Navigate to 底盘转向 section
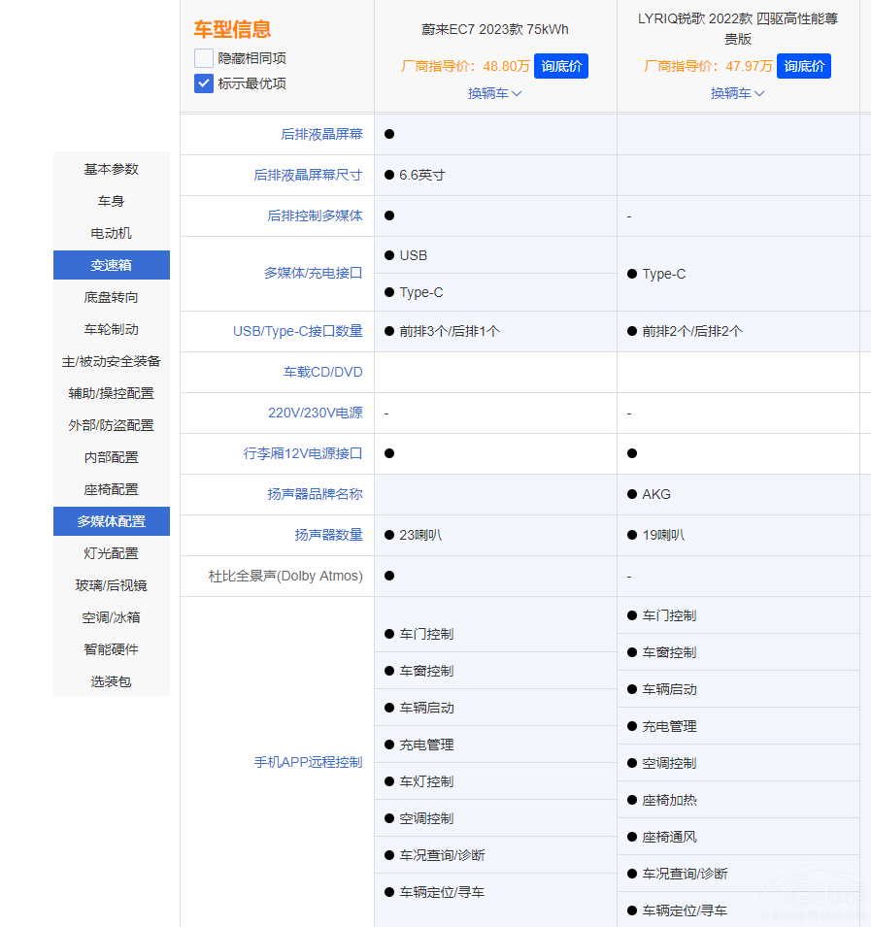 click(112, 297)
